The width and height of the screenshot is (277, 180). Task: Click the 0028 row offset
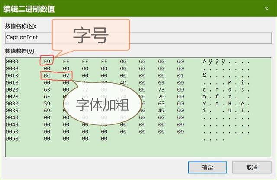point(12,97)
